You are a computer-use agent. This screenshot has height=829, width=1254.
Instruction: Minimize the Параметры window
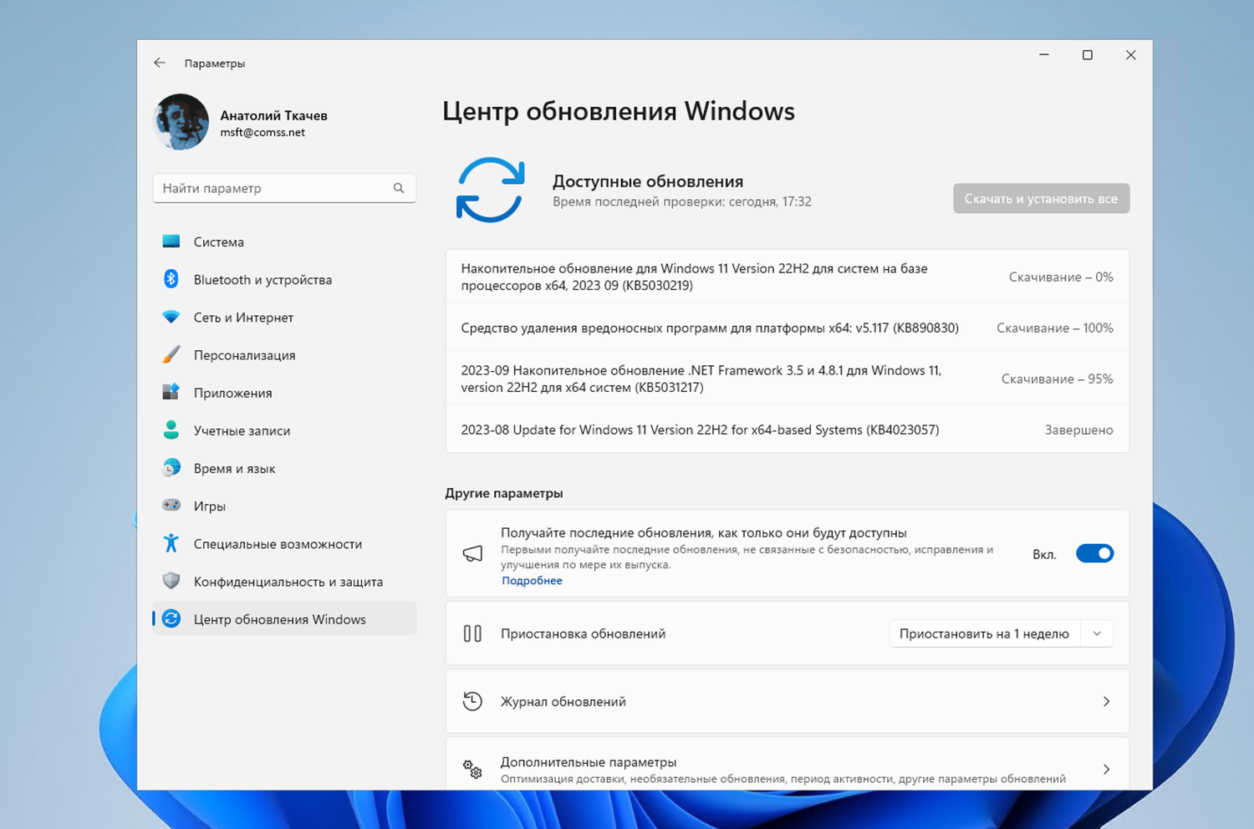tap(1044, 55)
